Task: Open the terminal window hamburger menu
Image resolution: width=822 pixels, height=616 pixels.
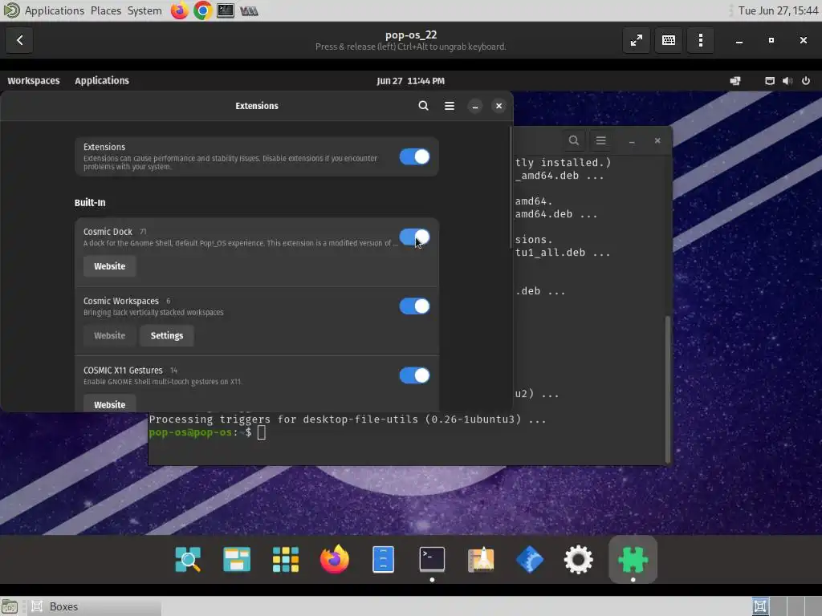Action: tap(600, 140)
